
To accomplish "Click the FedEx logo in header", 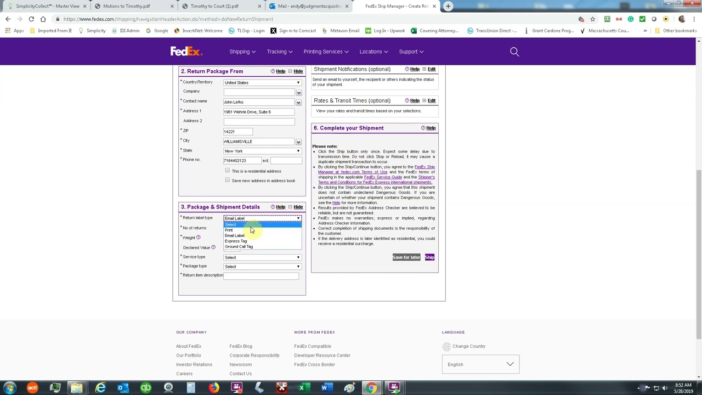I will tap(186, 52).
